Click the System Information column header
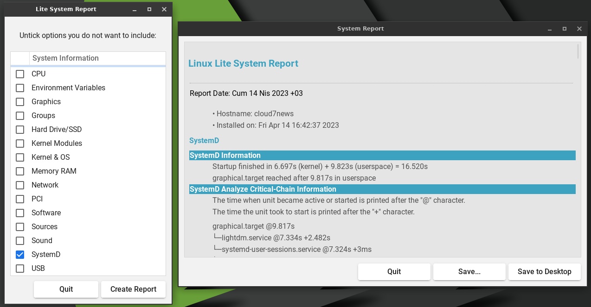591x307 pixels. (97, 58)
